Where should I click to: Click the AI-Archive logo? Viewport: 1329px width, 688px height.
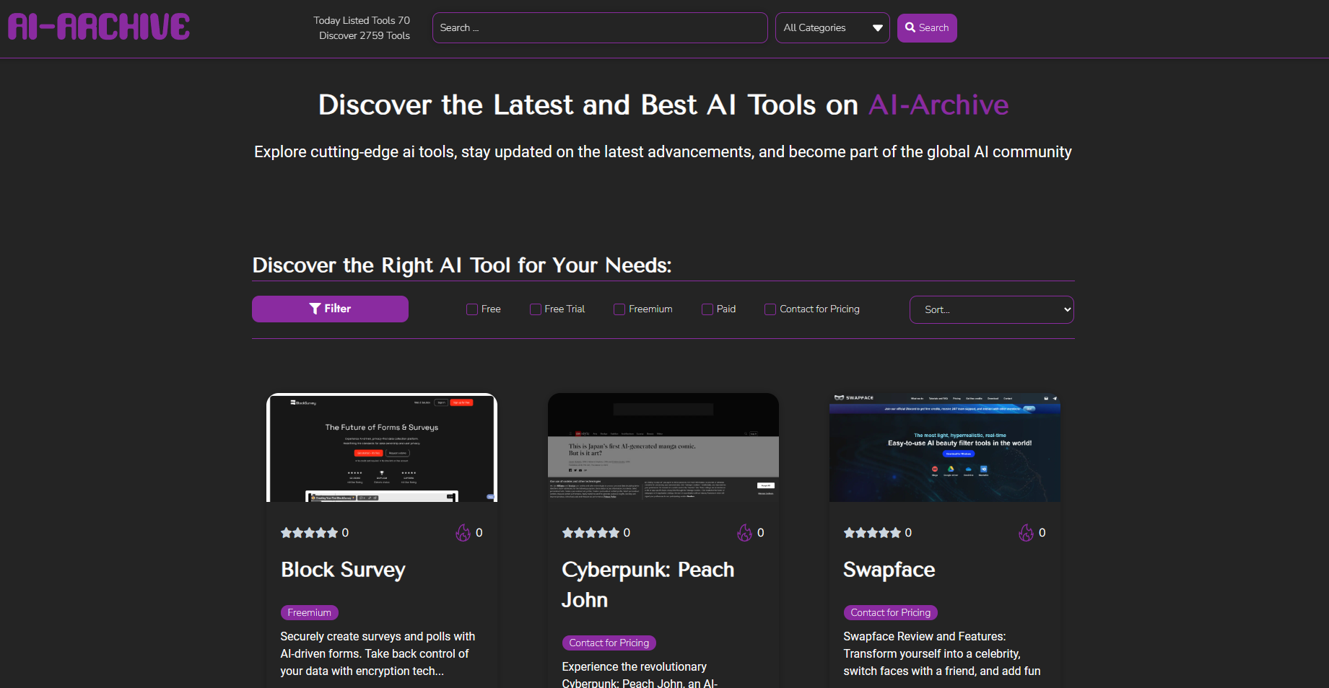click(99, 27)
